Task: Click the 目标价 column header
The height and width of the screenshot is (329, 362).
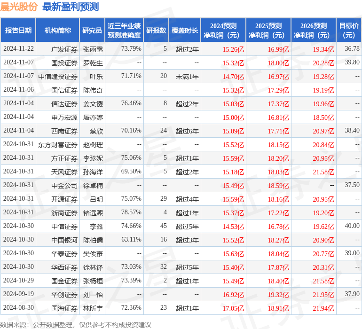Action: click(349, 30)
